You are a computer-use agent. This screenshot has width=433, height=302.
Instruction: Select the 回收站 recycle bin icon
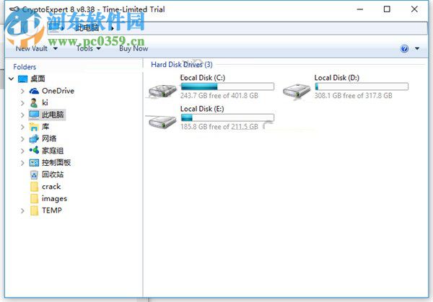(34, 174)
